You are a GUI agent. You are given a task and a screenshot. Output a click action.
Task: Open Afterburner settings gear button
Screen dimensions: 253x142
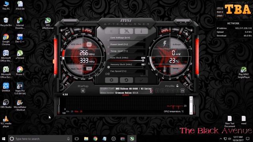coord(111,80)
